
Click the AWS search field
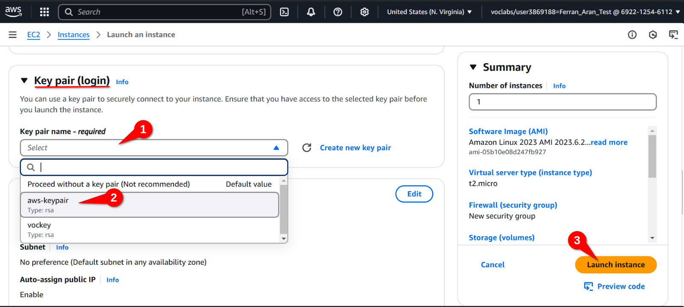(165, 12)
